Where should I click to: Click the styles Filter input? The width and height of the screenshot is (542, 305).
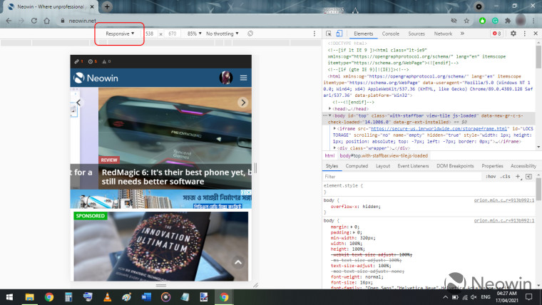(402, 177)
